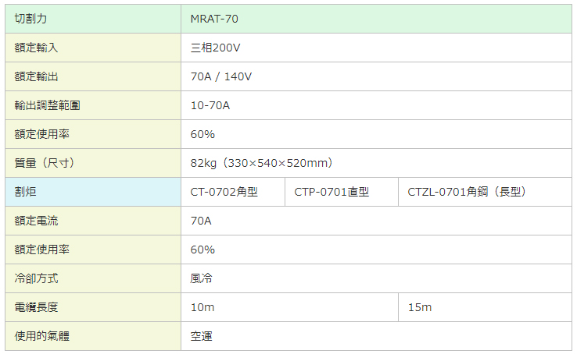Click the 額定電流 row label
The width and height of the screenshot is (577, 354).
37,221
